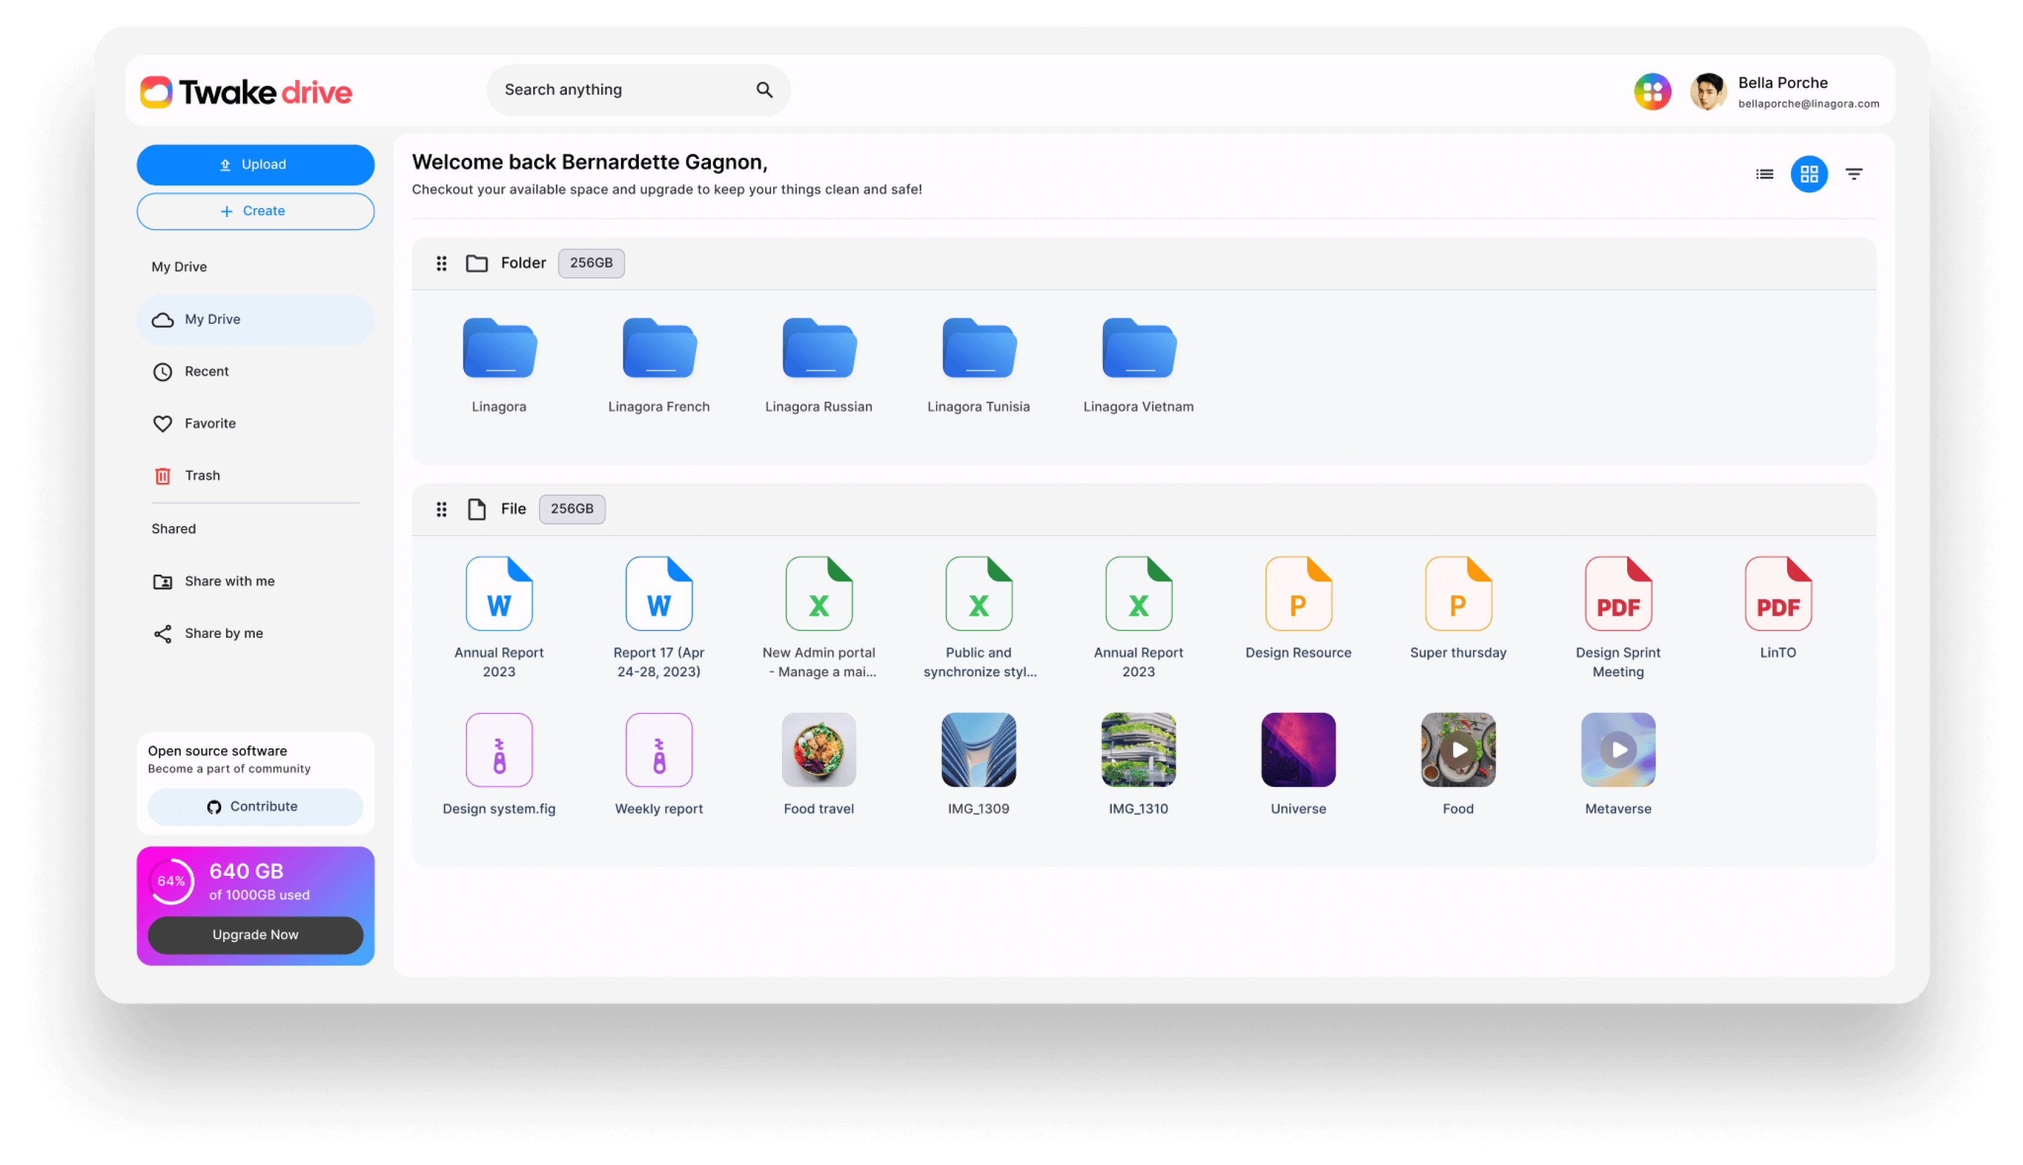
Task: Click the Create button
Action: [x=255, y=210]
